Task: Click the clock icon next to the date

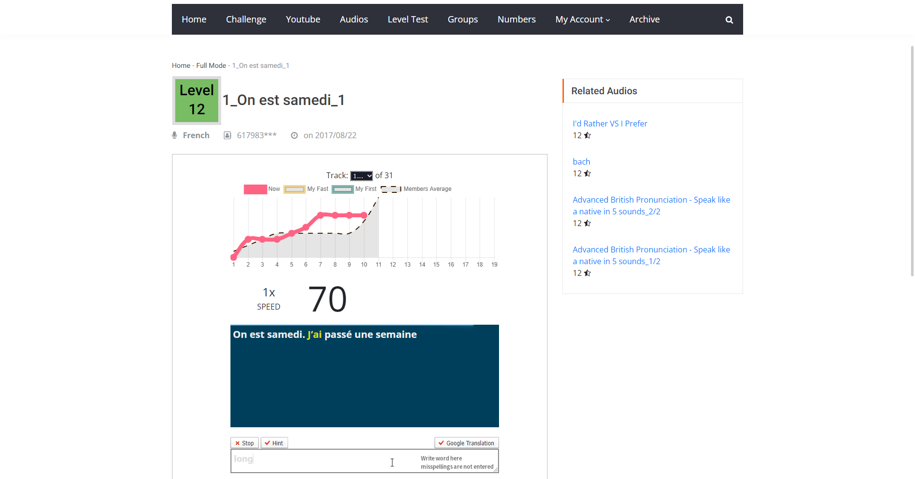Action: pos(294,135)
